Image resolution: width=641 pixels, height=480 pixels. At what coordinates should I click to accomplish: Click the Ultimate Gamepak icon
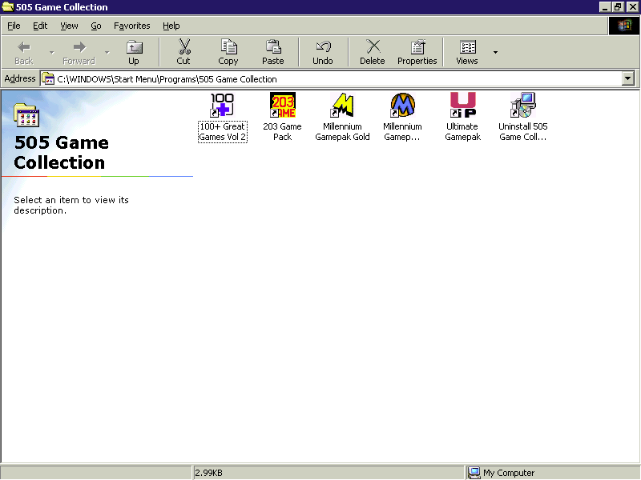[462, 106]
